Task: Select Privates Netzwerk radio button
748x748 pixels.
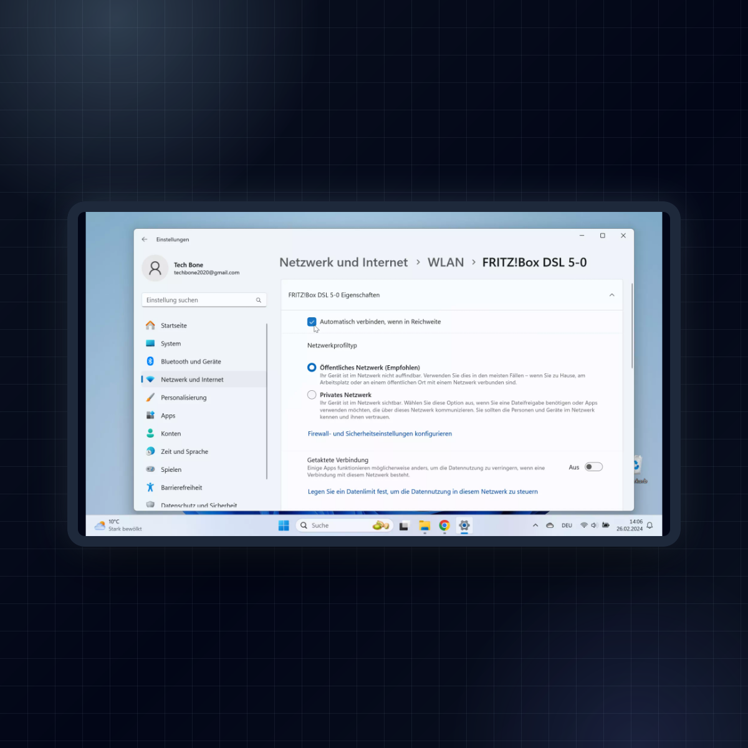Action: point(312,395)
